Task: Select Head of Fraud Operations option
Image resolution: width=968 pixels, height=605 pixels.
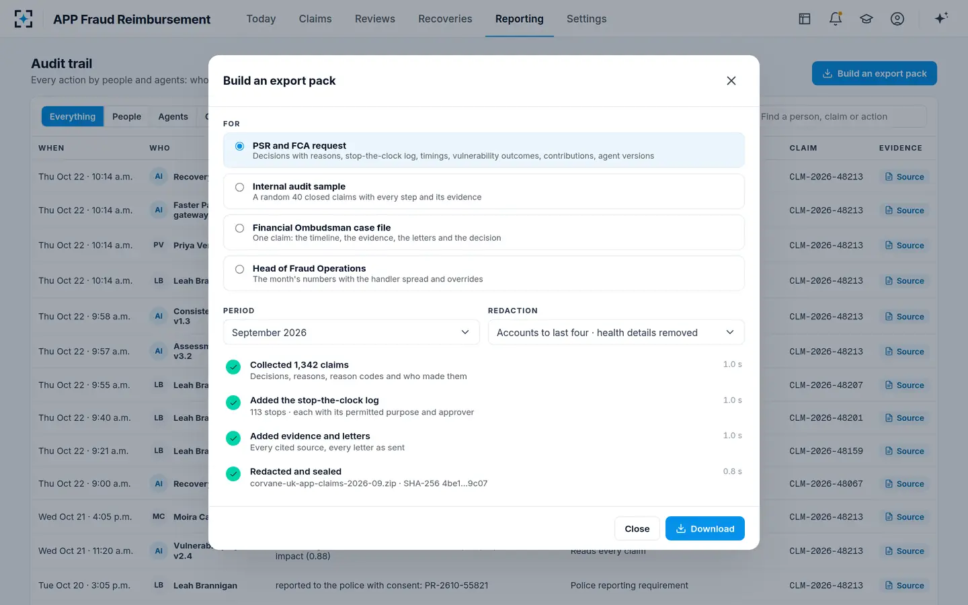Action: click(484, 273)
